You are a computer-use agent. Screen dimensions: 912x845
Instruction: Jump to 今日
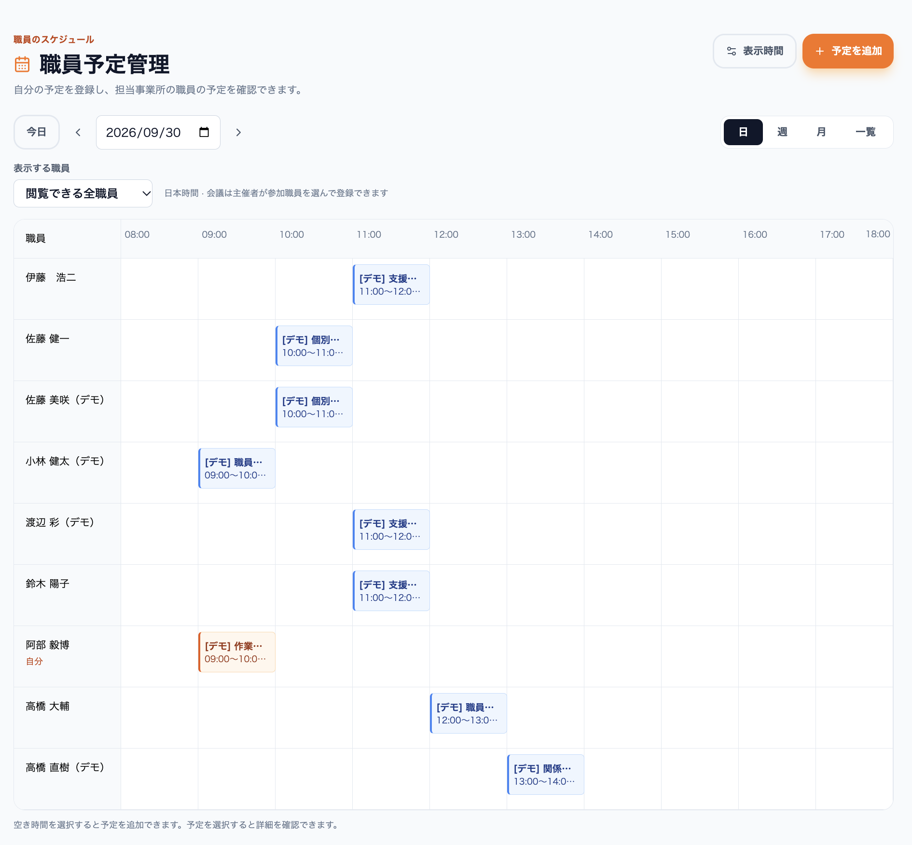(37, 132)
